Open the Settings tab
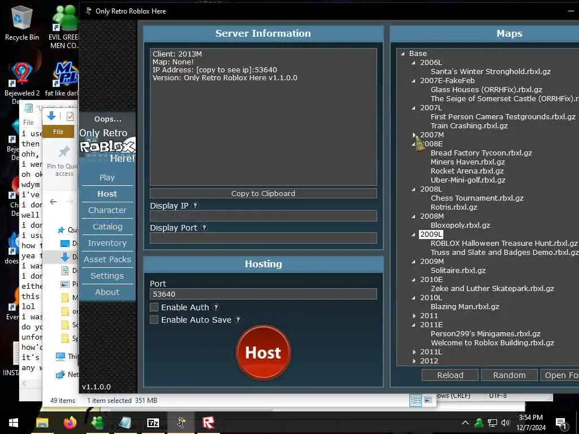 pyautogui.click(x=107, y=276)
